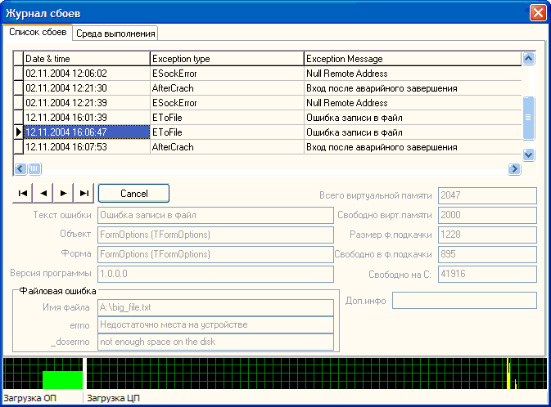Close the Журнал сбоев window

point(537,12)
